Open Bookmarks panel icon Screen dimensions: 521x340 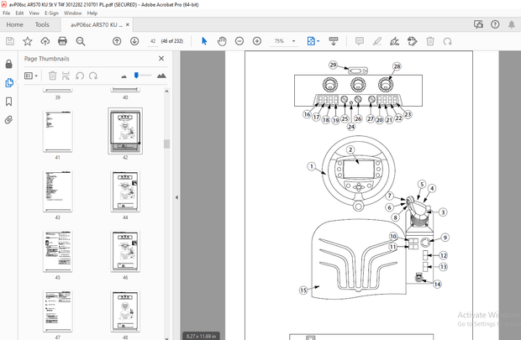pyautogui.click(x=9, y=102)
